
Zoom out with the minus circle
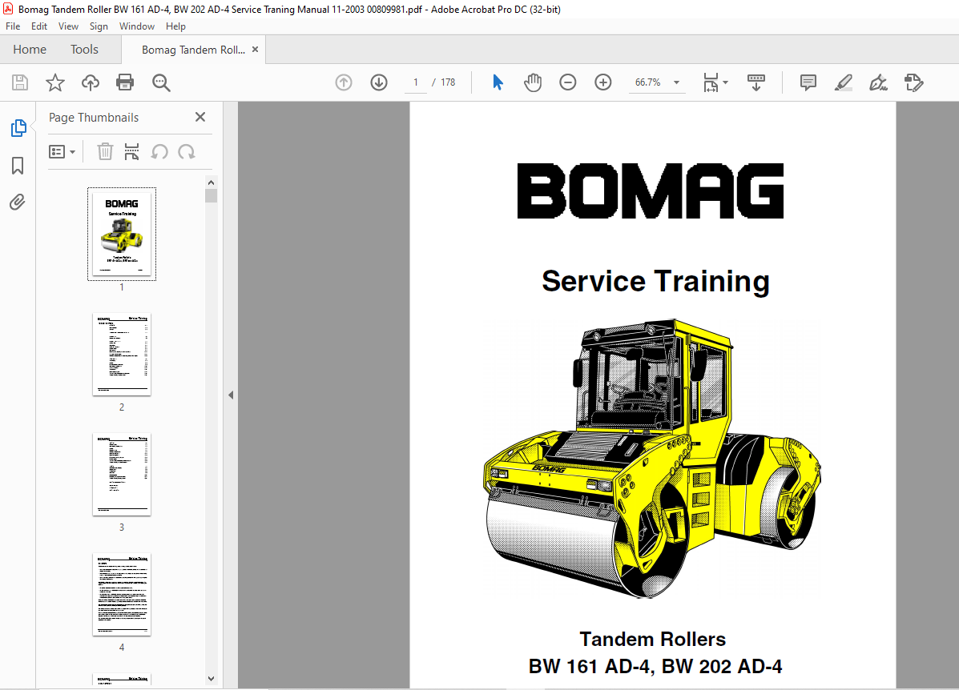567,82
